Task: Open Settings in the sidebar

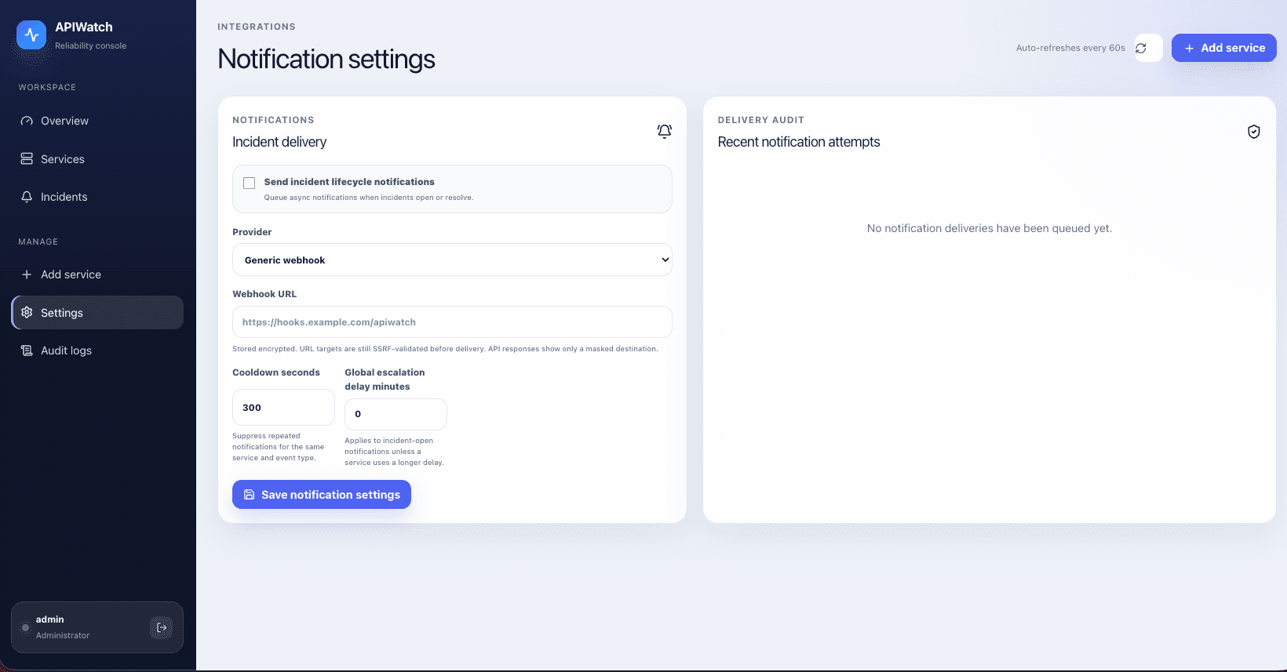Action: 97,312
